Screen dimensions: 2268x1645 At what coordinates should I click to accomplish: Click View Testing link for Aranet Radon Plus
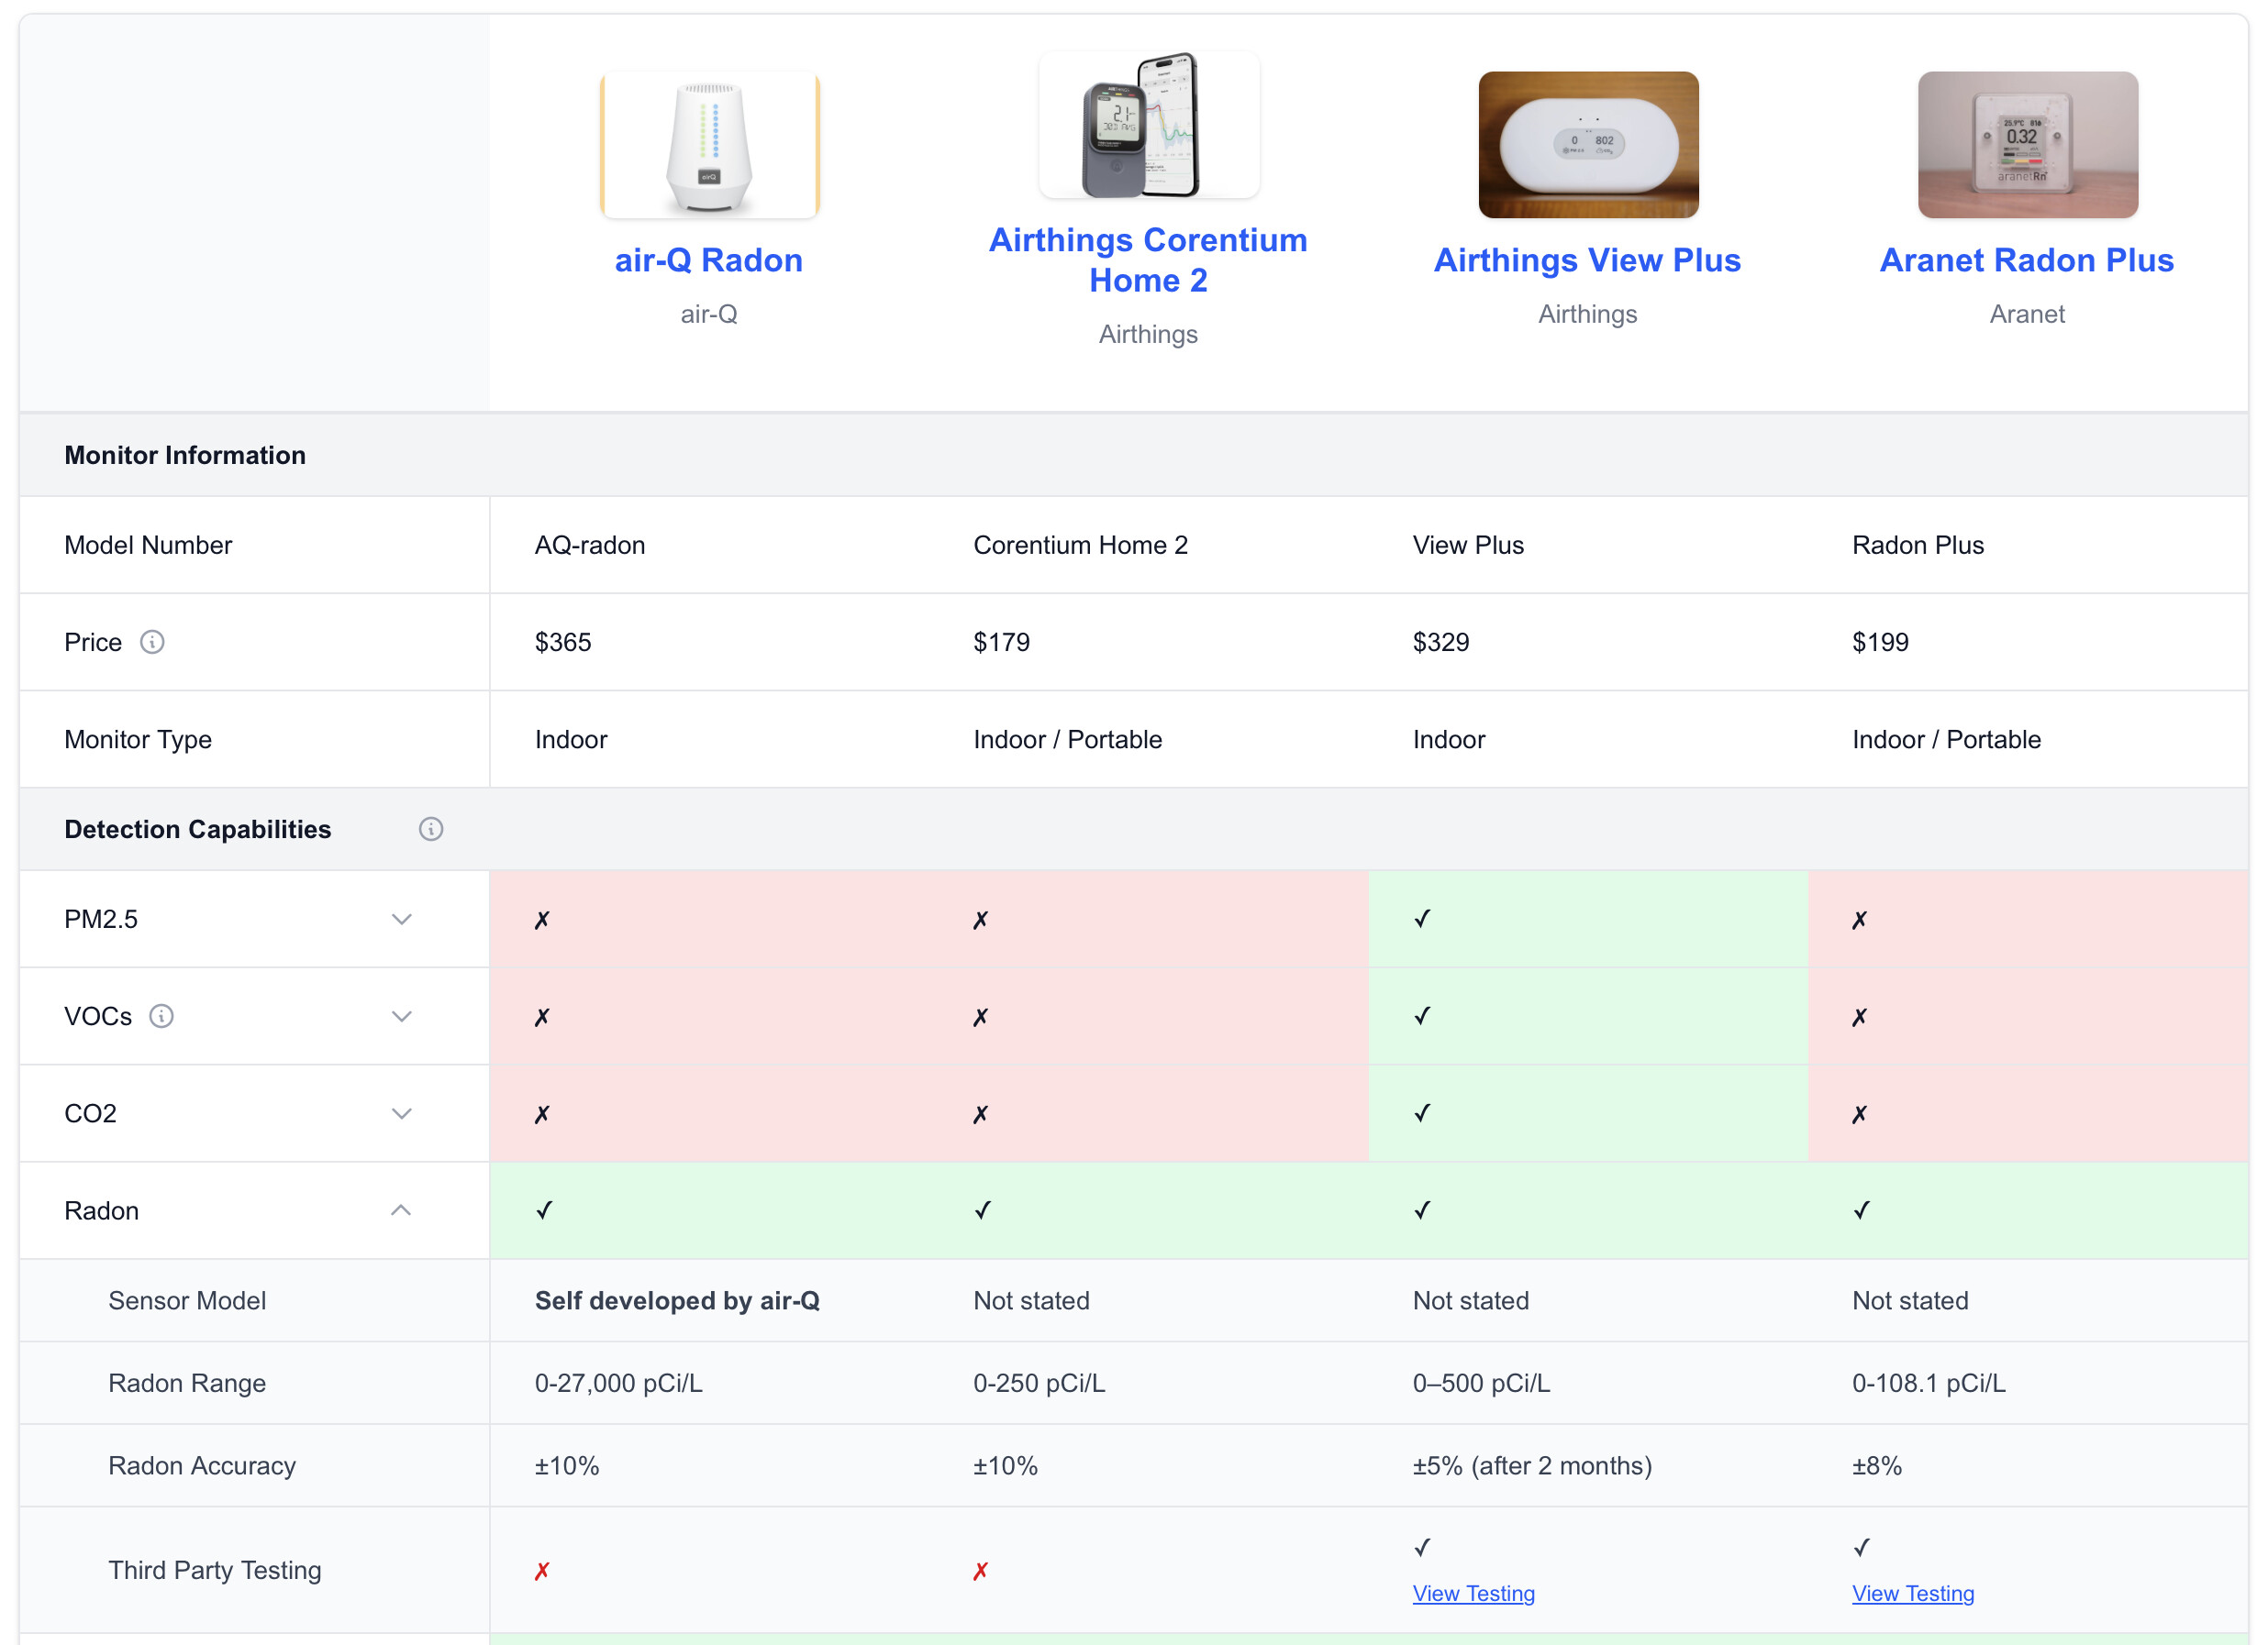pos(1912,1593)
